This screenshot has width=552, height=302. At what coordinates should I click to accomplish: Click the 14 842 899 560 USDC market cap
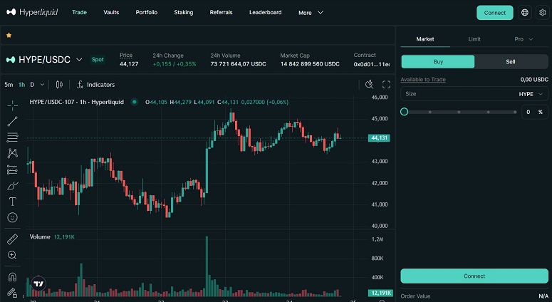coord(310,64)
